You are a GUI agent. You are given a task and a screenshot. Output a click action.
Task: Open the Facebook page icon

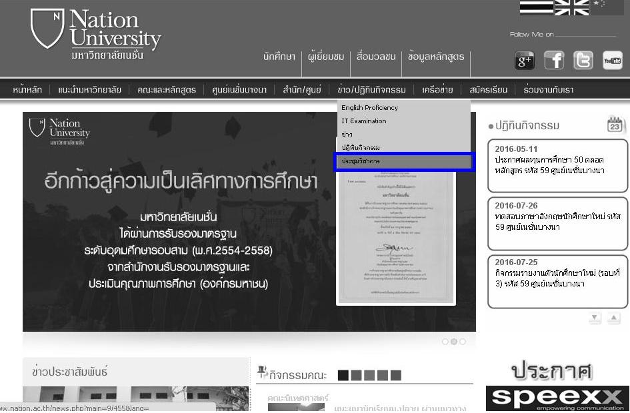(554, 61)
